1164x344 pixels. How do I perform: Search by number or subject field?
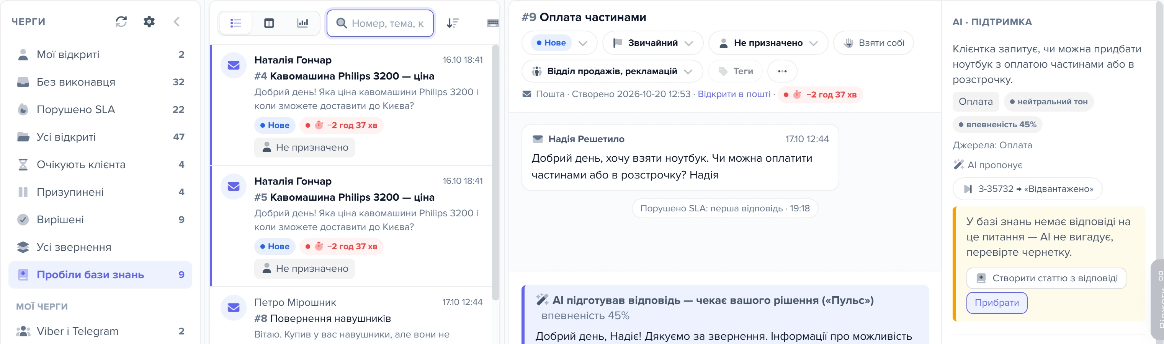[380, 23]
